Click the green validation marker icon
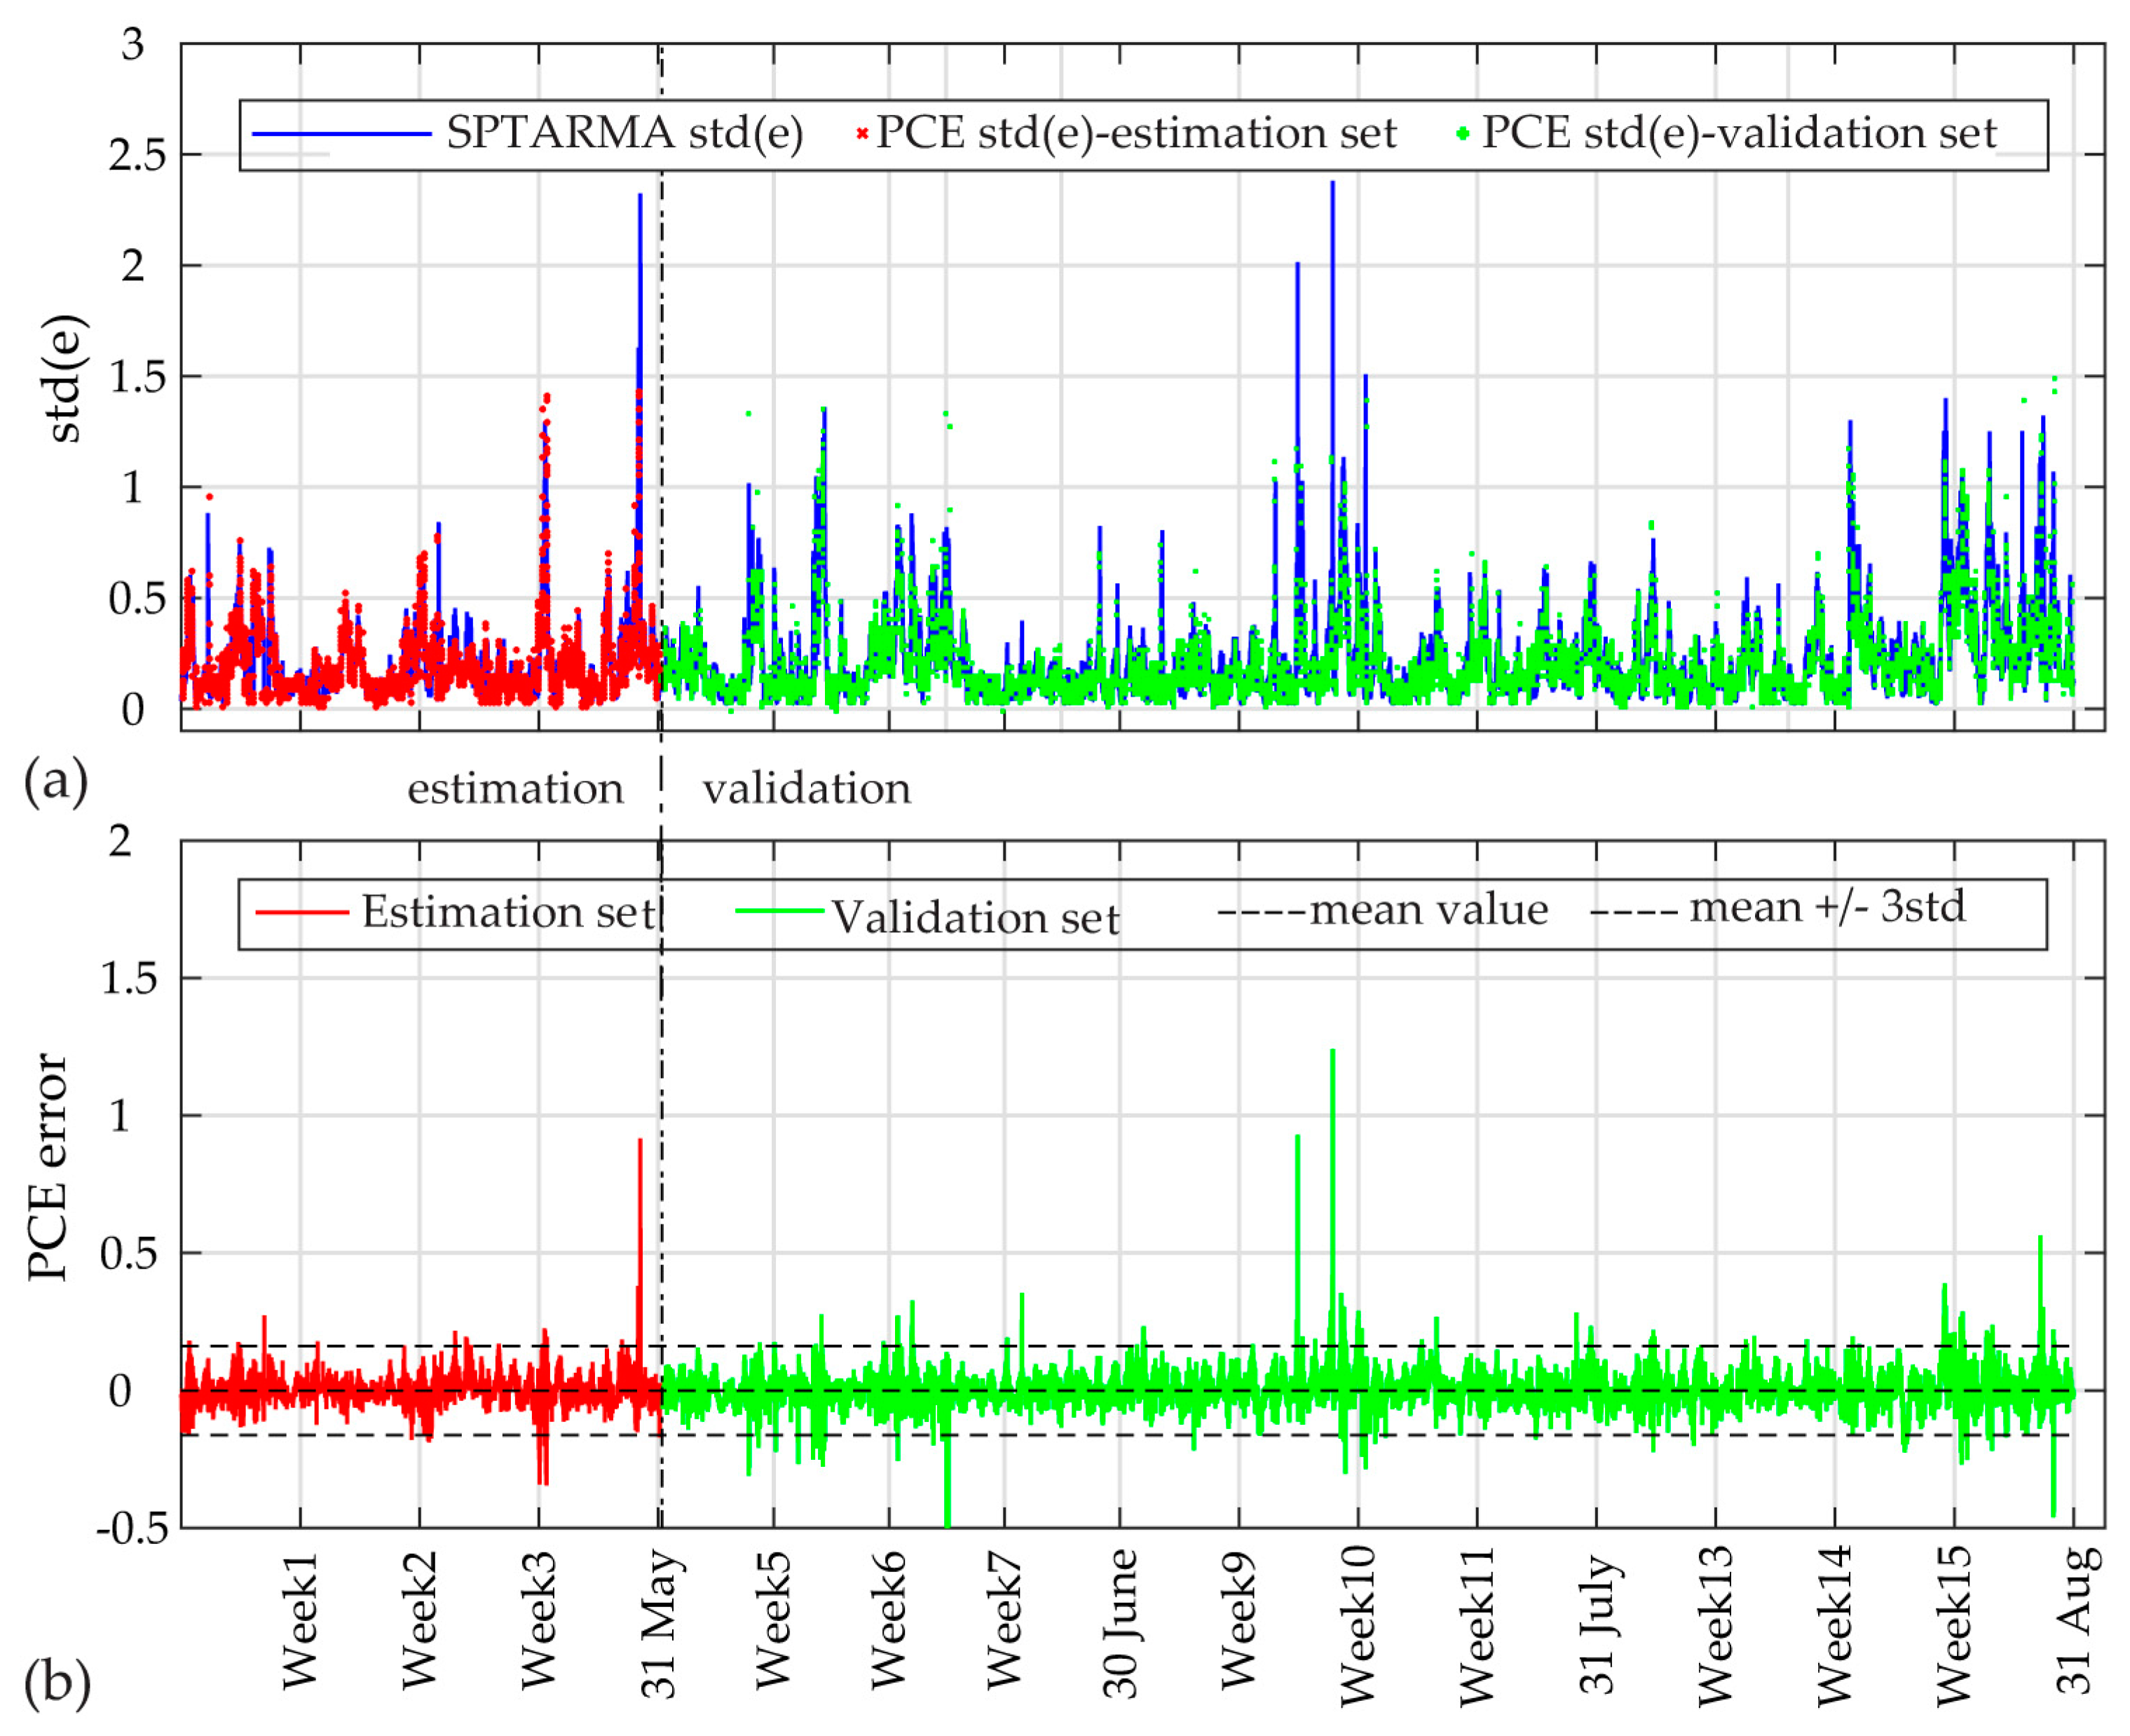The width and height of the screenshot is (2130, 1736). click(x=1463, y=134)
